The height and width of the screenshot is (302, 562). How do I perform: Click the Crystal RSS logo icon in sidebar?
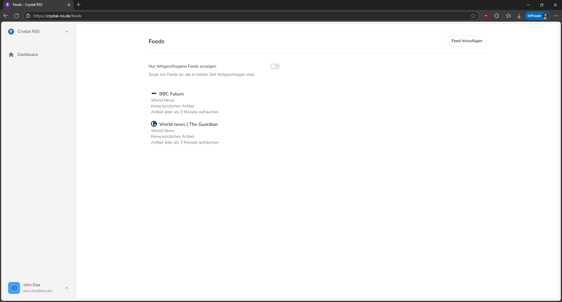(11, 32)
